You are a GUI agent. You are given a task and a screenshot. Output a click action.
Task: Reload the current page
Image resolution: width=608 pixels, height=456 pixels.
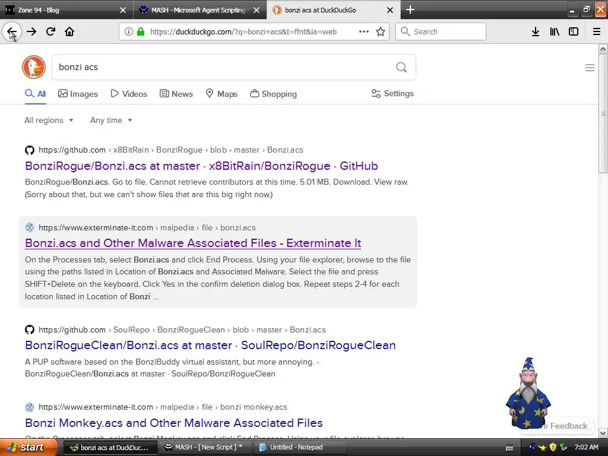pyautogui.click(x=50, y=32)
